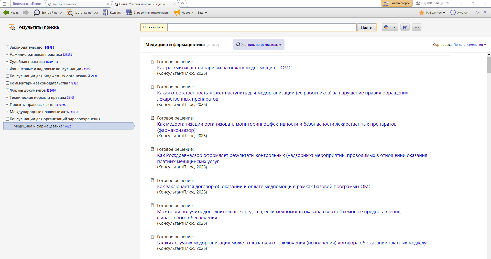Image resolution: width=491 pixels, height=259 pixels.
Task: Open Какая ответственность может наступить для медорганизации
Action: pyautogui.click(x=283, y=96)
